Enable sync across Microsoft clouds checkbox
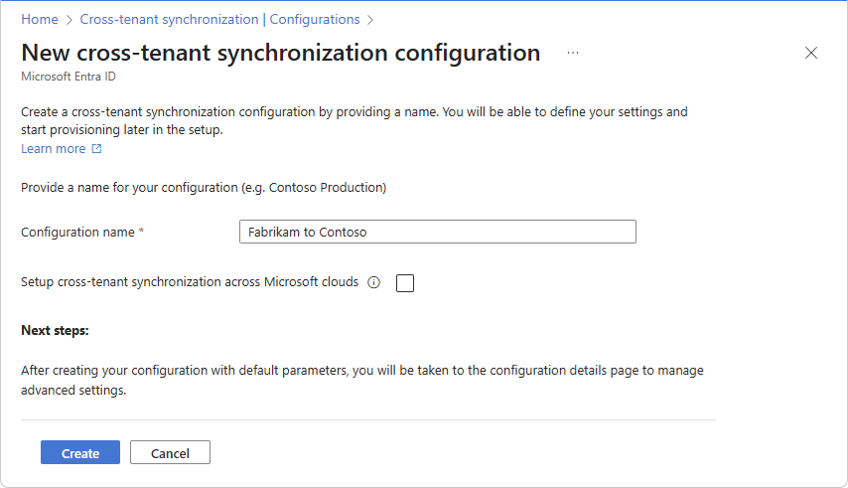Viewport: 848px width, 488px height. (x=405, y=283)
